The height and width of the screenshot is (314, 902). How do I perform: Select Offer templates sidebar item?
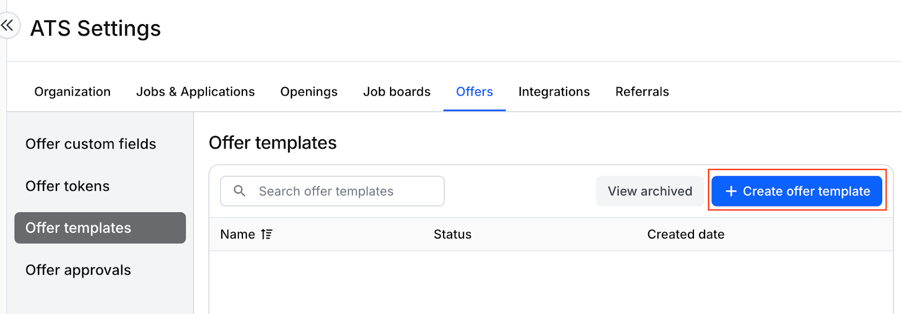point(100,228)
